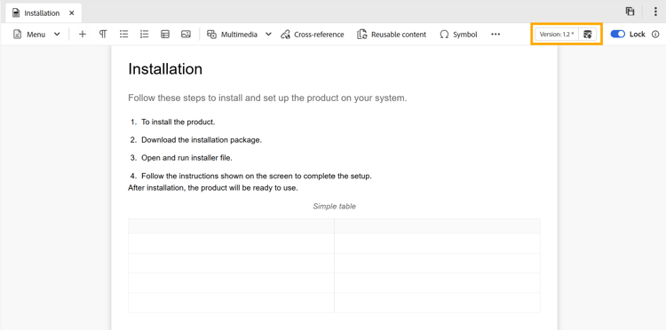
Task: Click step 'To install the product.'
Action: coord(178,122)
